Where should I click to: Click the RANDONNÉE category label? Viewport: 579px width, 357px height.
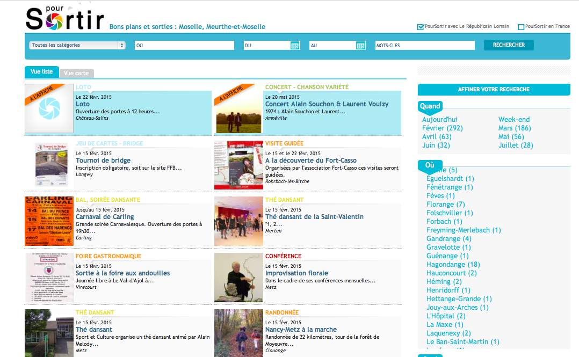[x=282, y=312]
